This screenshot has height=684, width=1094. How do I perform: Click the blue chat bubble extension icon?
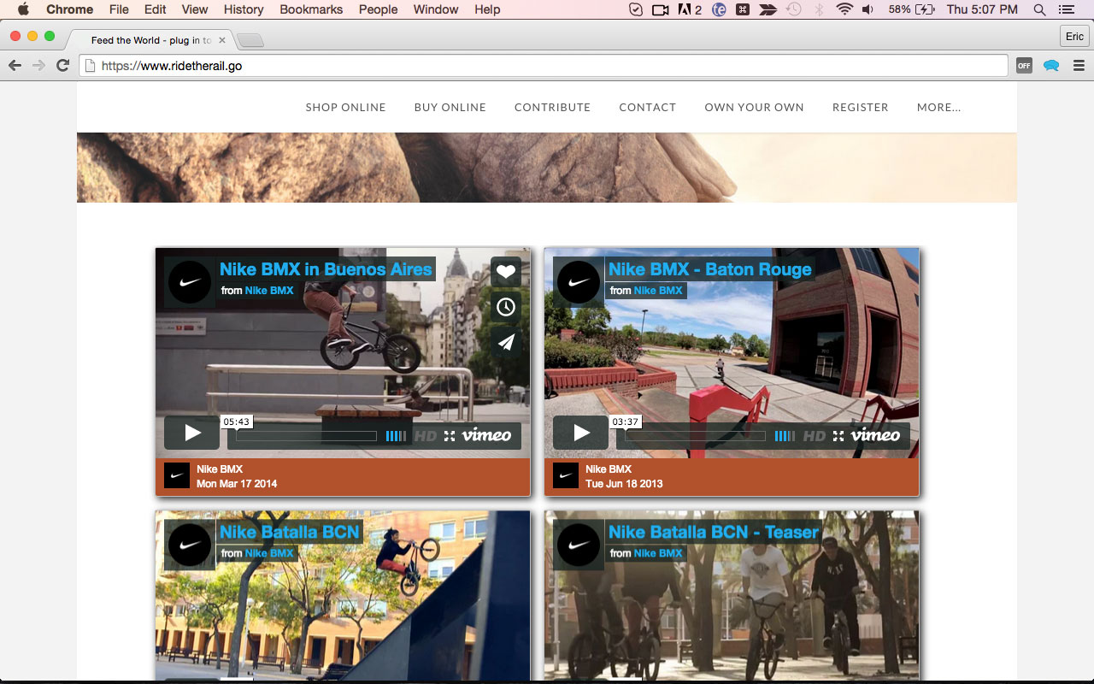[x=1051, y=66]
